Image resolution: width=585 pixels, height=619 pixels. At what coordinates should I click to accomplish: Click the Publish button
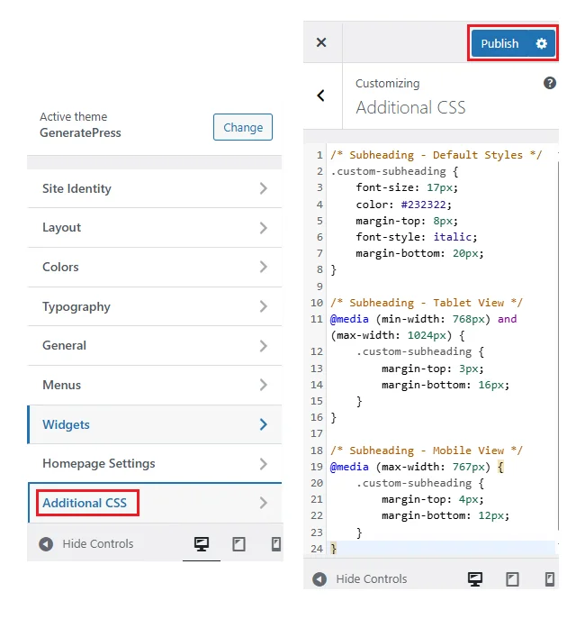[499, 43]
